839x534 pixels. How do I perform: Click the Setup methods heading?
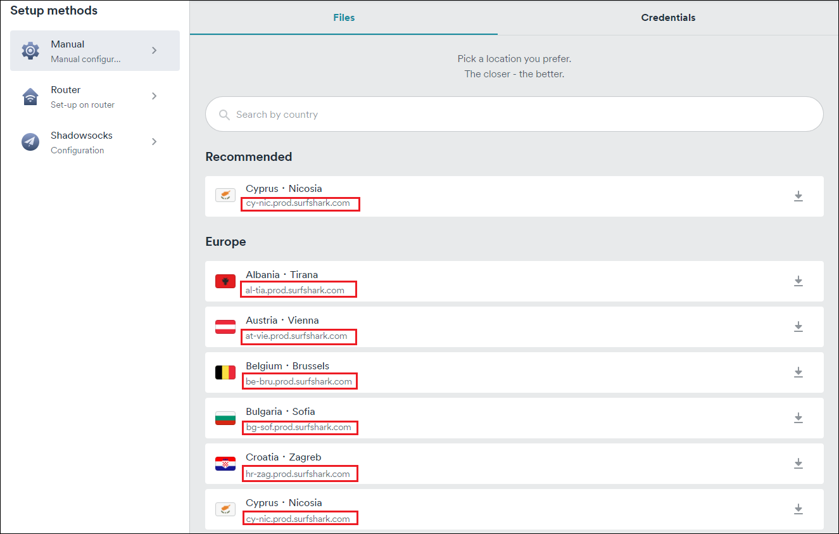coord(54,10)
